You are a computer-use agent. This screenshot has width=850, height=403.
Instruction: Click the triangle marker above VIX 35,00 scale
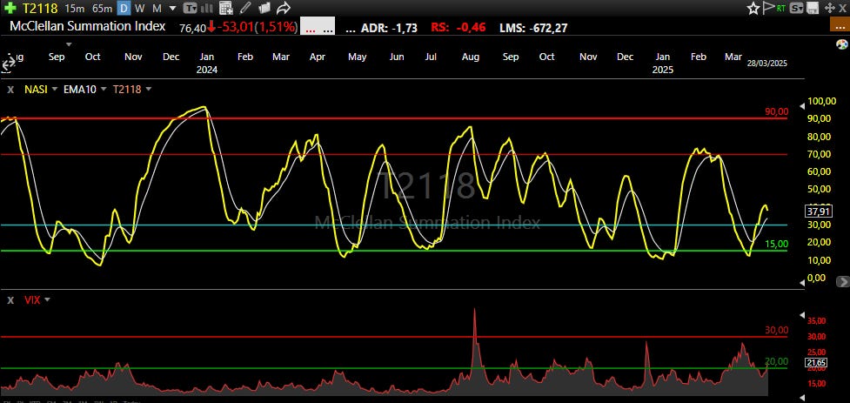pos(803,314)
